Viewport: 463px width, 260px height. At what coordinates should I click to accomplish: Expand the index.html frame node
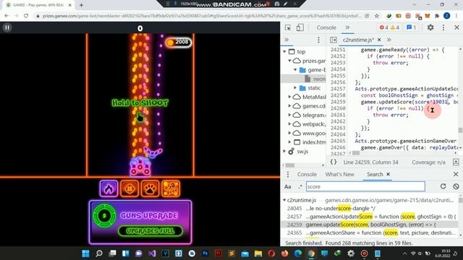click(290, 142)
